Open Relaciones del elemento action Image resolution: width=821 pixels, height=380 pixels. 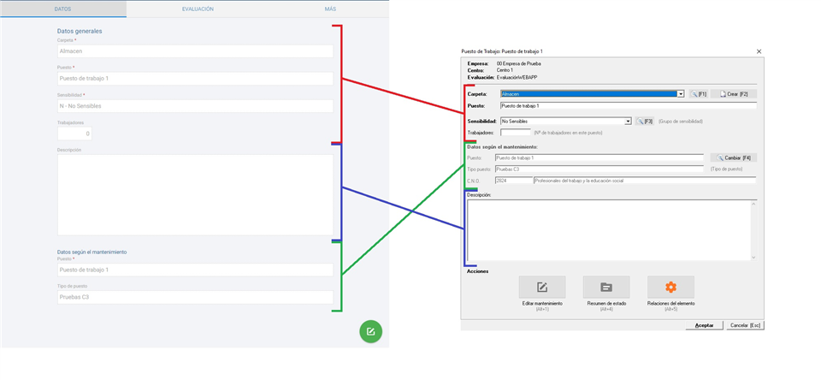pyautogui.click(x=670, y=288)
